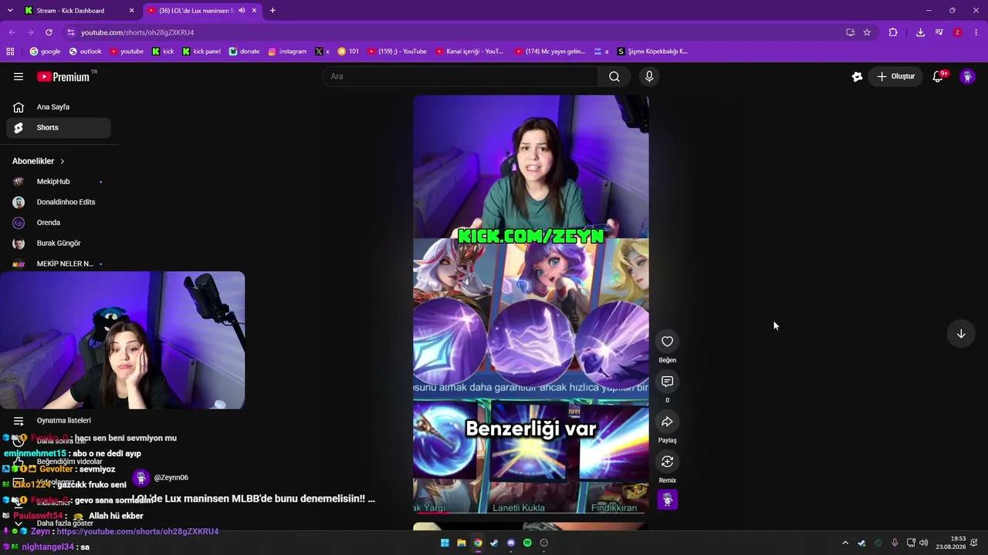Open the MEKİP NELER N... subscription
This screenshot has height=555, width=988.
59,264
